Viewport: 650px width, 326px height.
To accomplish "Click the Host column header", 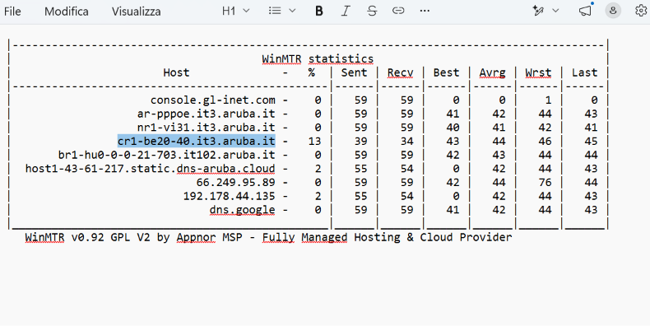I will pos(176,72).
